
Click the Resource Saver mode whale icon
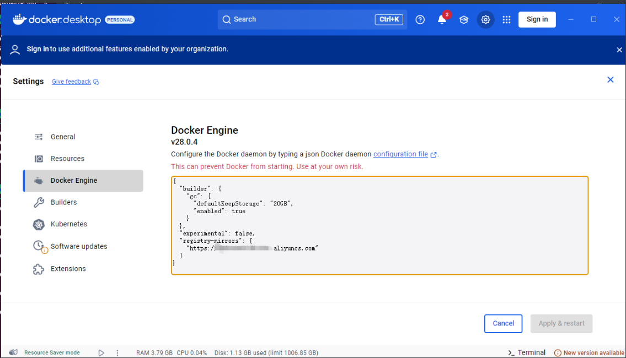coord(13,352)
